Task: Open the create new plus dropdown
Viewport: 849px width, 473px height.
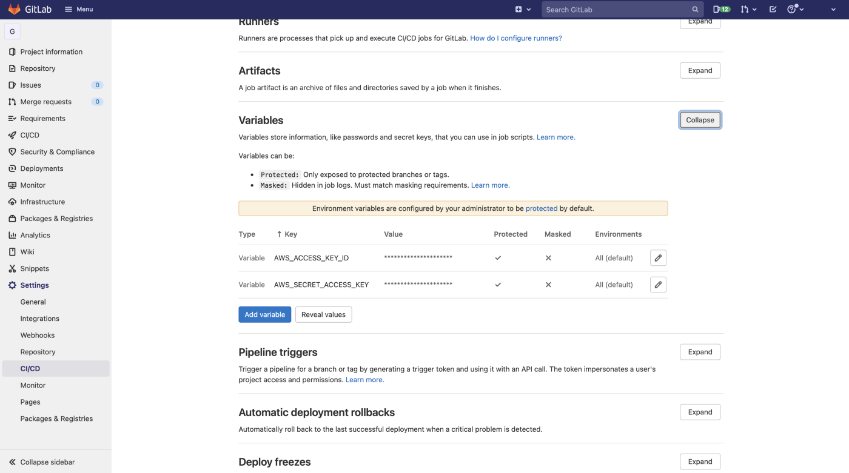Action: (523, 9)
